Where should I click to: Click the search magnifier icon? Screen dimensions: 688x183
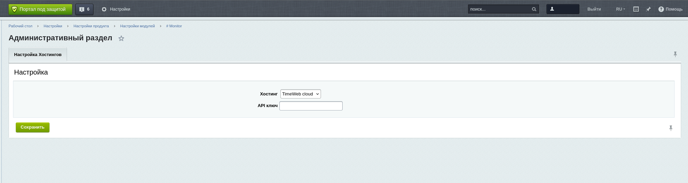534,9
